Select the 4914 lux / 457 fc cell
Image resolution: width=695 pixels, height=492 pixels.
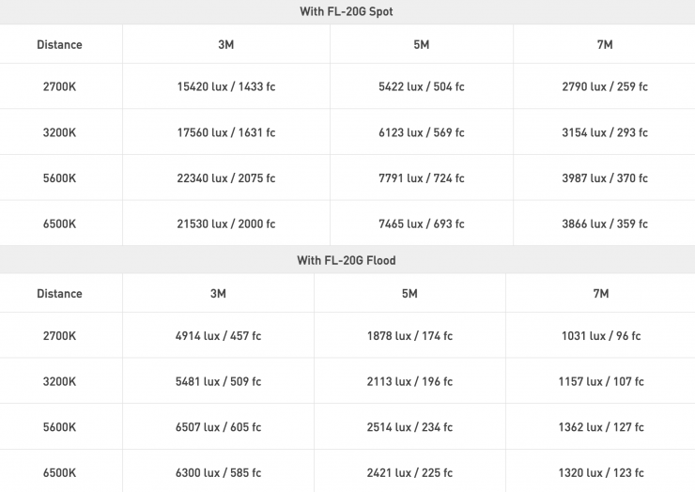pos(218,335)
